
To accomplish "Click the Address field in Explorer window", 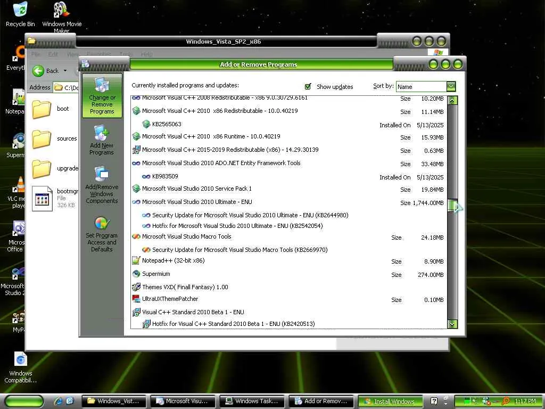I will point(66,88).
